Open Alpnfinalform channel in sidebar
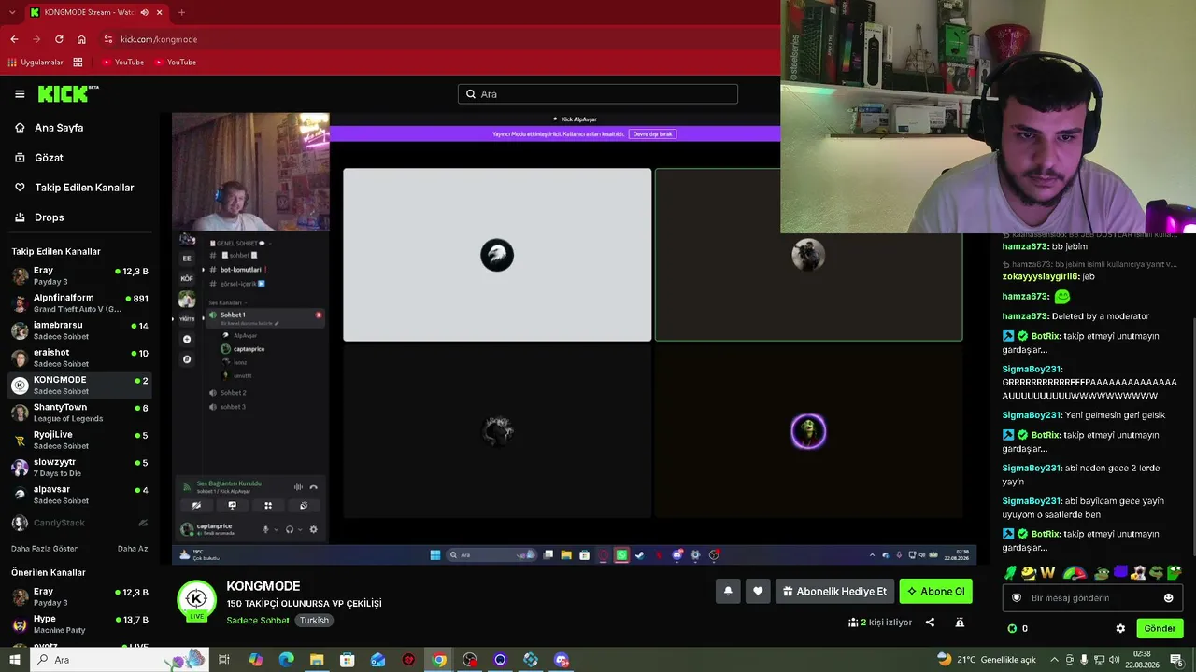 [79, 303]
